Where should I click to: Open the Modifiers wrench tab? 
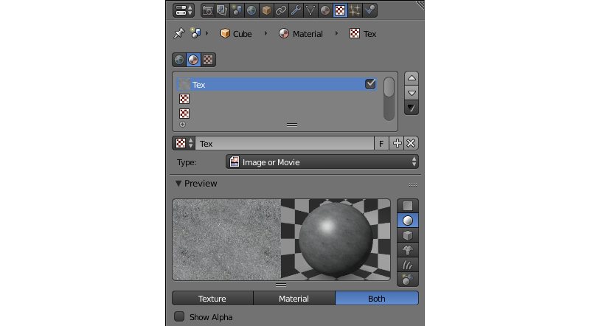click(296, 10)
